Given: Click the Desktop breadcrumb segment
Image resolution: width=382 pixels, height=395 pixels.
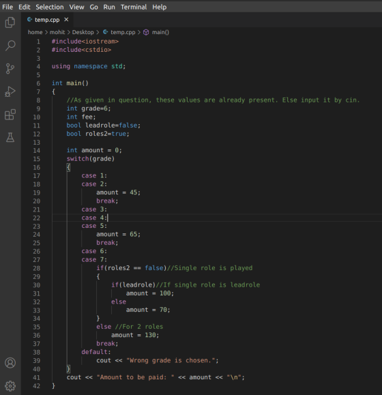Looking at the screenshot, I should [83, 32].
